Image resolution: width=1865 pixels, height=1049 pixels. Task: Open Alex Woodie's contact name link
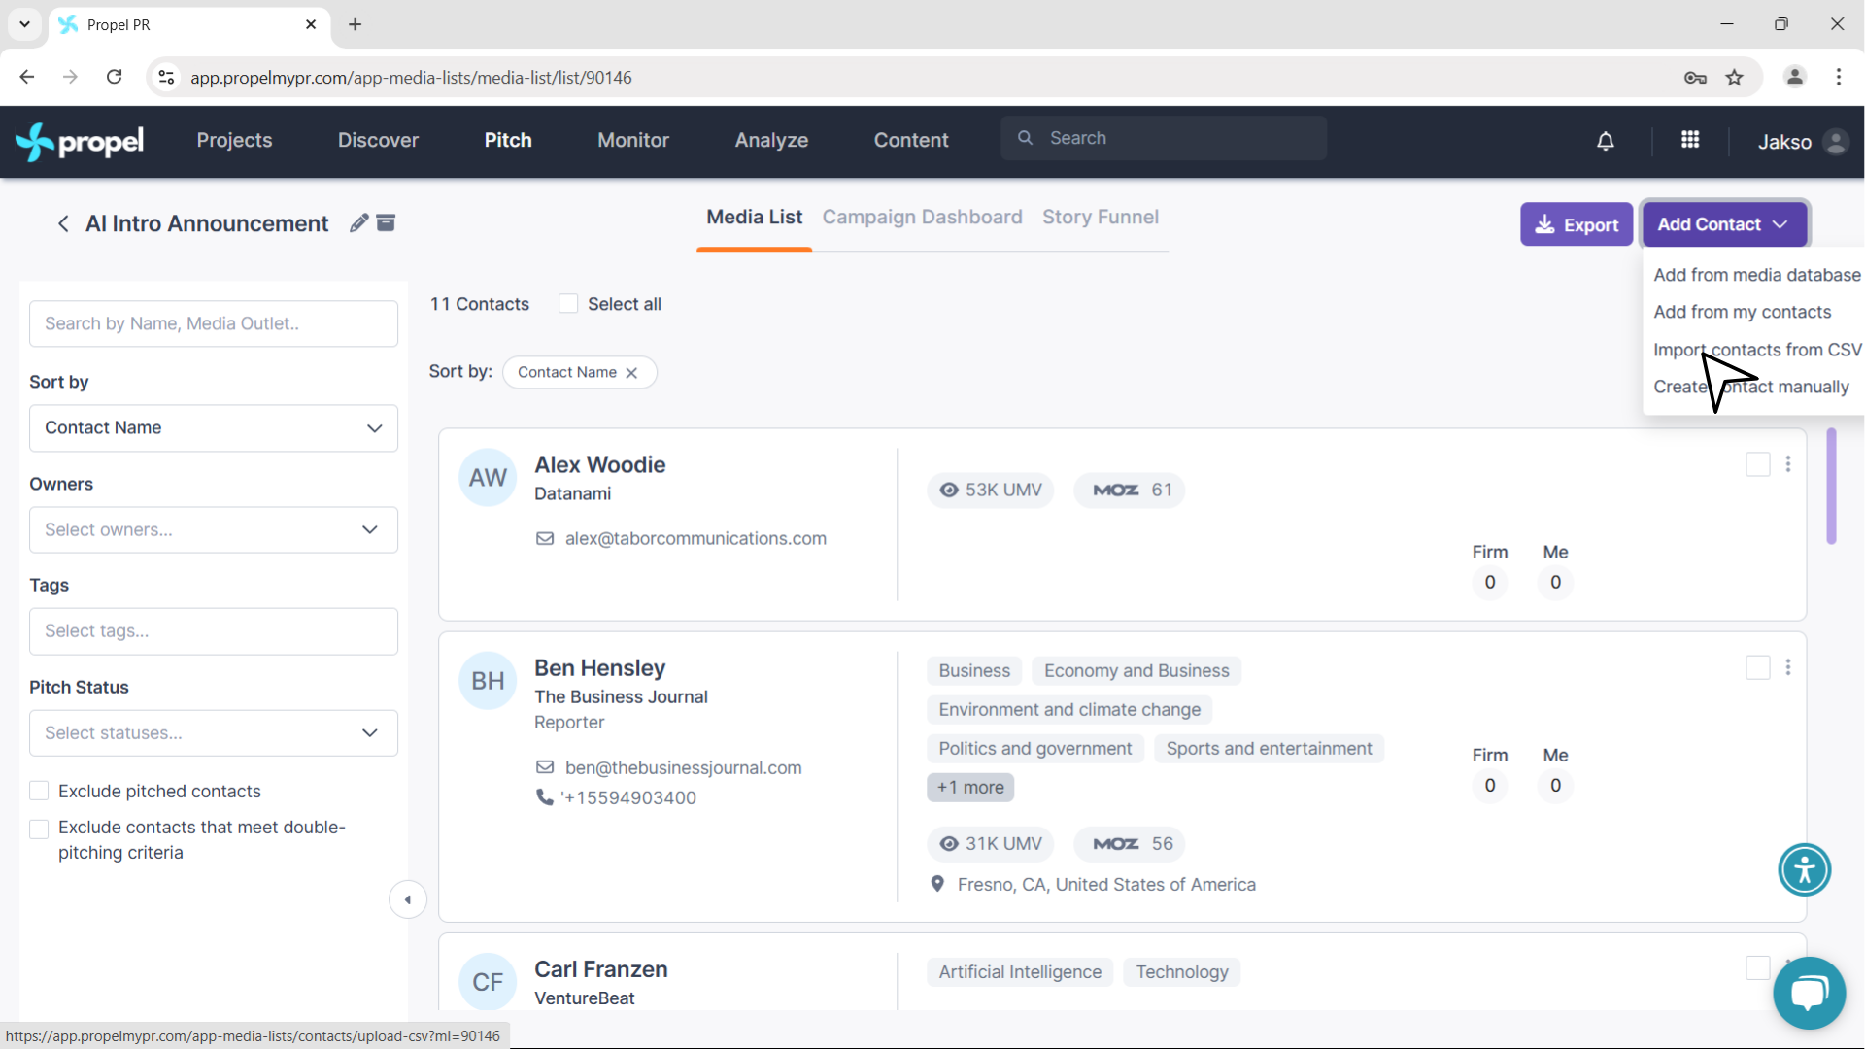599,465
